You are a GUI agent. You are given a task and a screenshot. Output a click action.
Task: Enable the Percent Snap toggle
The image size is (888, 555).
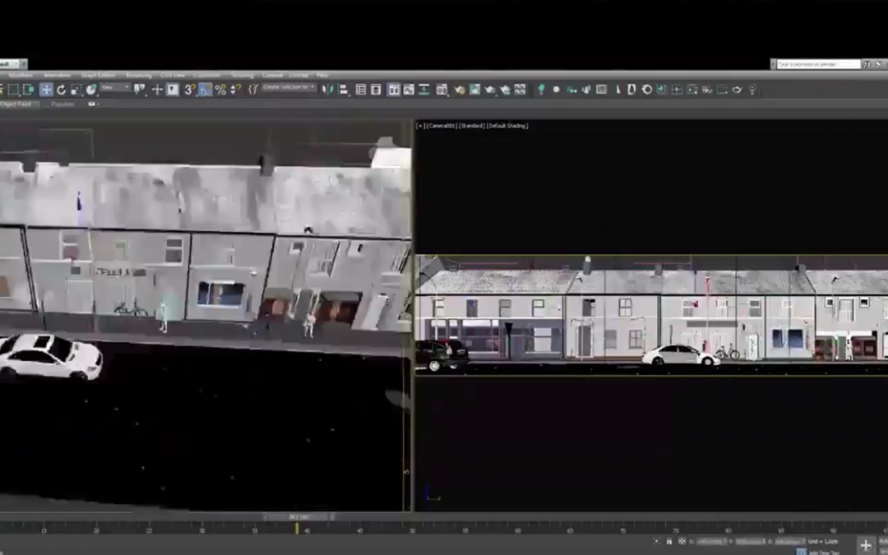[x=220, y=90]
